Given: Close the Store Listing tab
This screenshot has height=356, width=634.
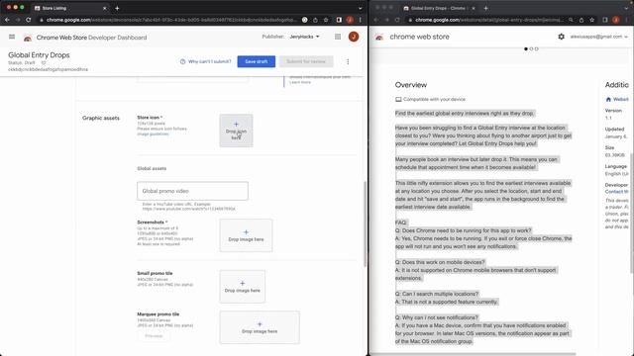Looking at the screenshot, I should (105, 8).
